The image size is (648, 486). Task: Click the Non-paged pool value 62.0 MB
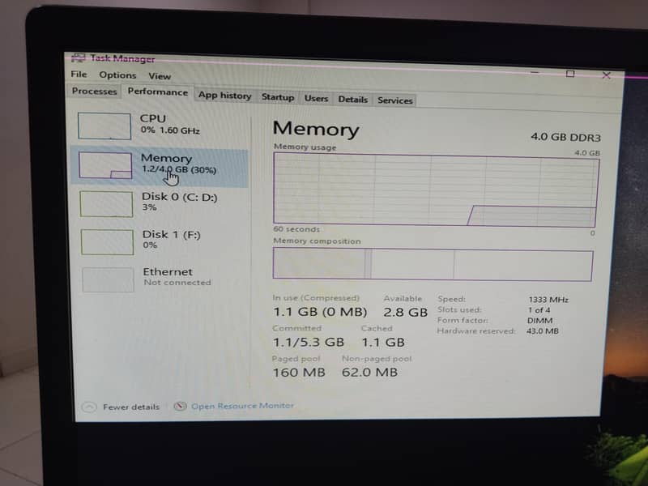click(369, 373)
